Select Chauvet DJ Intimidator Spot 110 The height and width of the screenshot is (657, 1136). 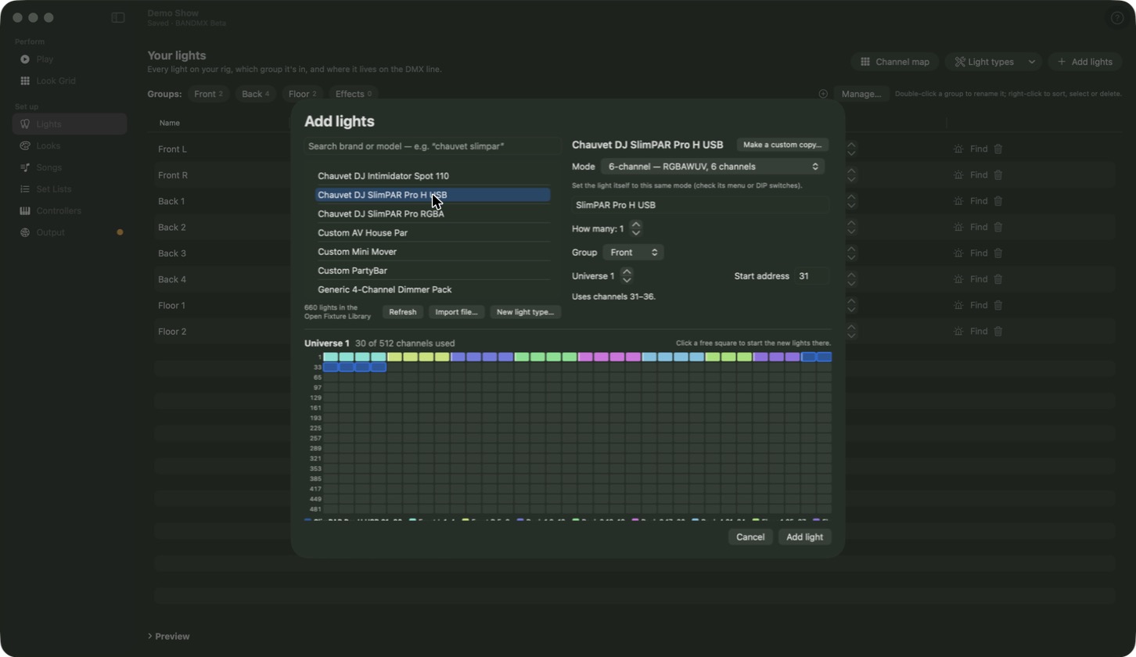[433, 176]
